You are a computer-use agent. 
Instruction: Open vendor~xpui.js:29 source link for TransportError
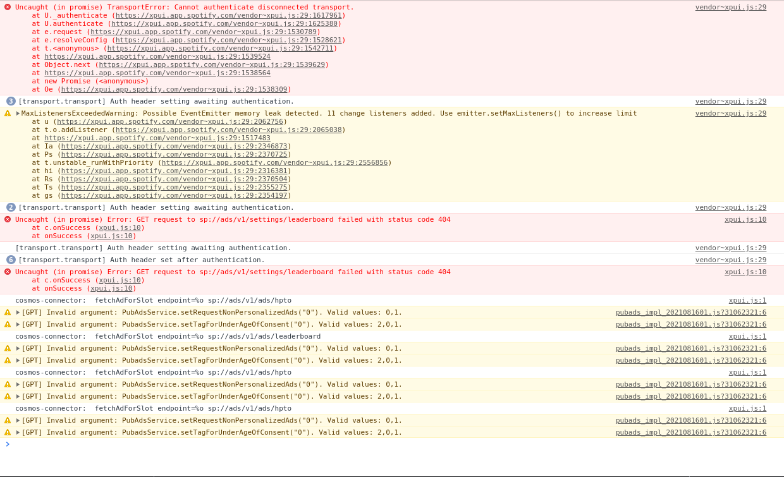(x=731, y=7)
